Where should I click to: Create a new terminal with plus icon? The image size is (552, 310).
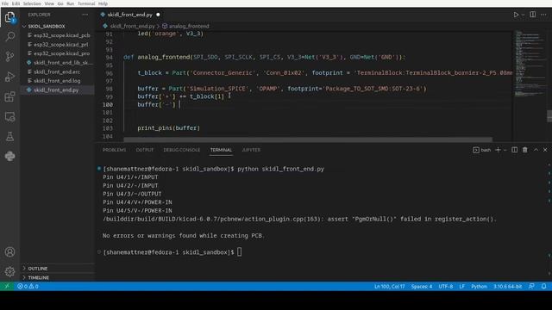498,150
